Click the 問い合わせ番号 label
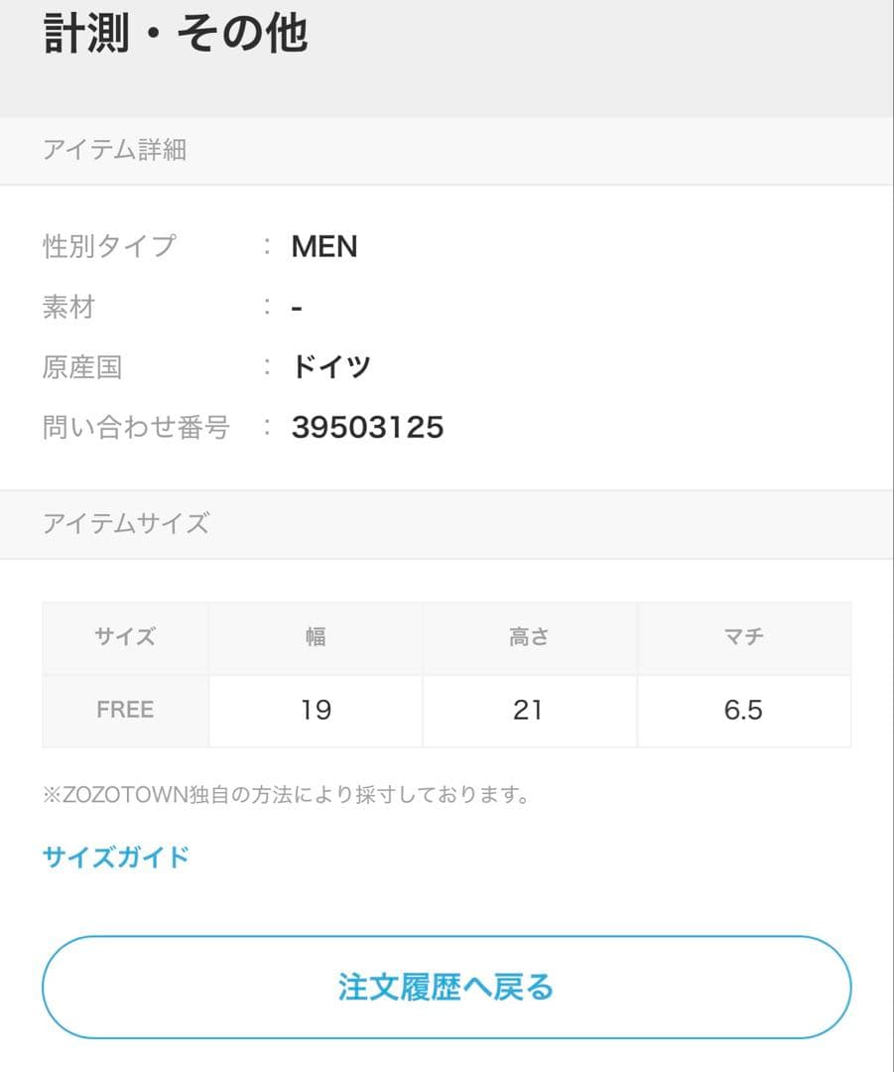The image size is (894, 1072). 136,428
